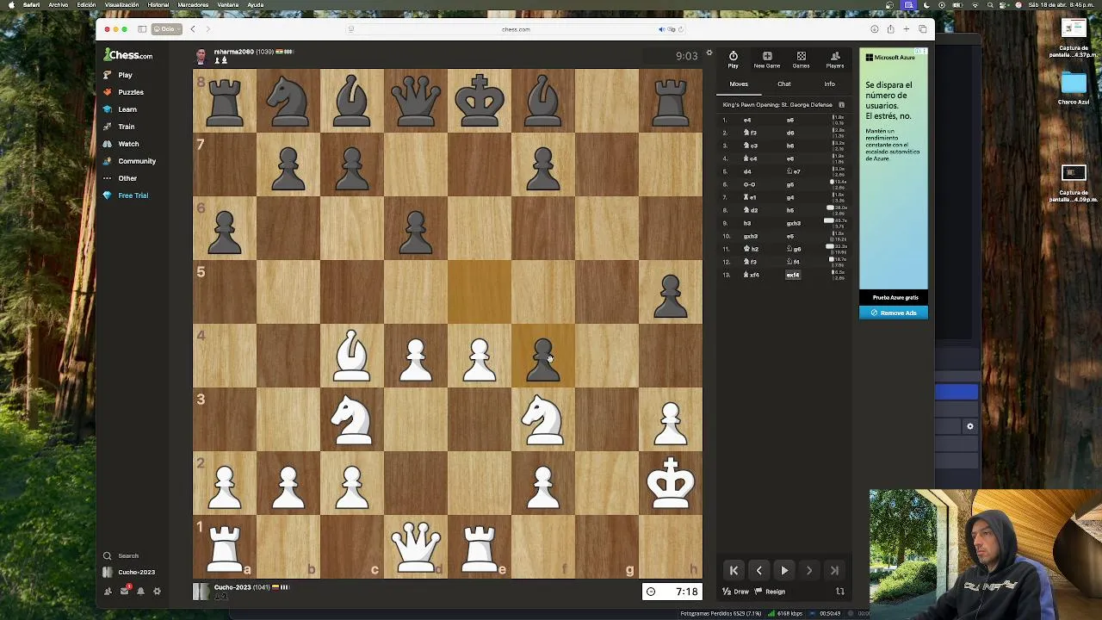Select move exf4 in move list

point(793,275)
